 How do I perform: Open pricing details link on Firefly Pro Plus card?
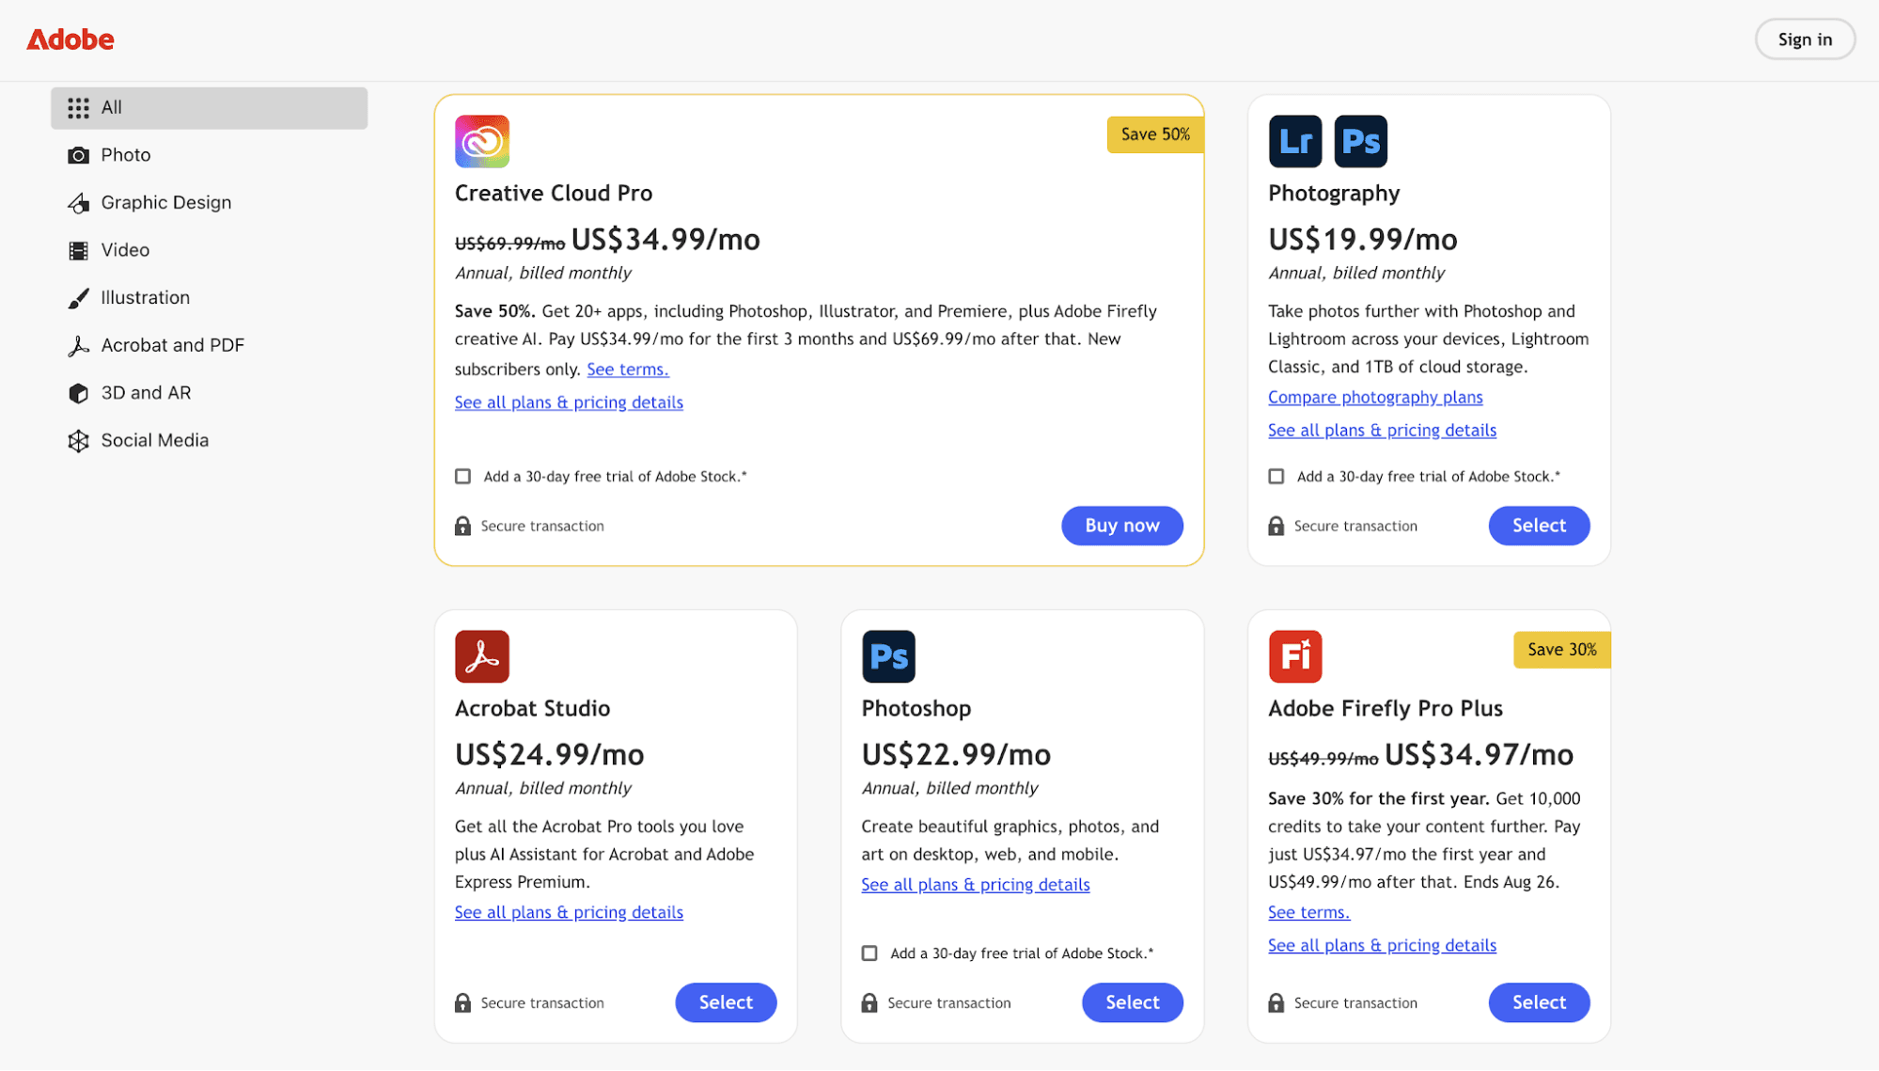(x=1382, y=946)
